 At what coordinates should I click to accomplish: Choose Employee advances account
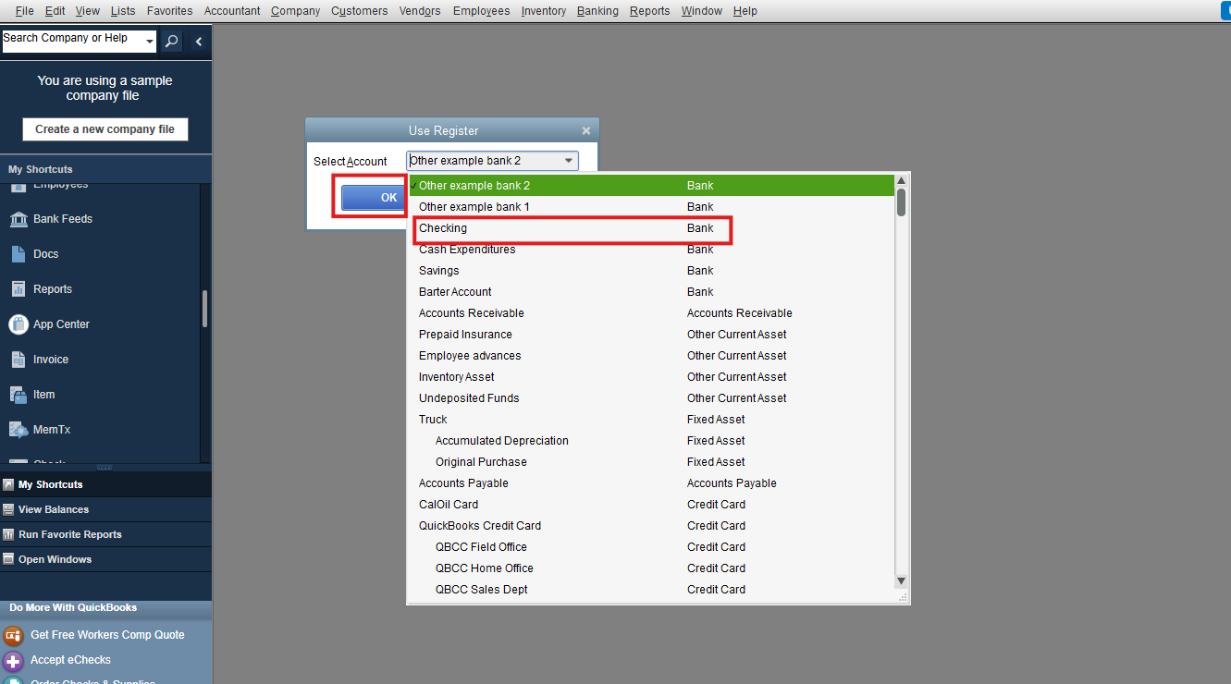coord(651,356)
